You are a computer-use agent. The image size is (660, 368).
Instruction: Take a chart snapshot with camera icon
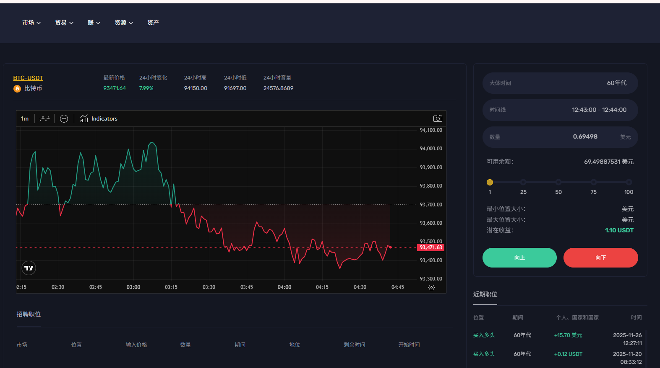[438, 118]
